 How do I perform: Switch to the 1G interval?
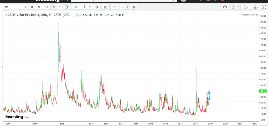39,7
